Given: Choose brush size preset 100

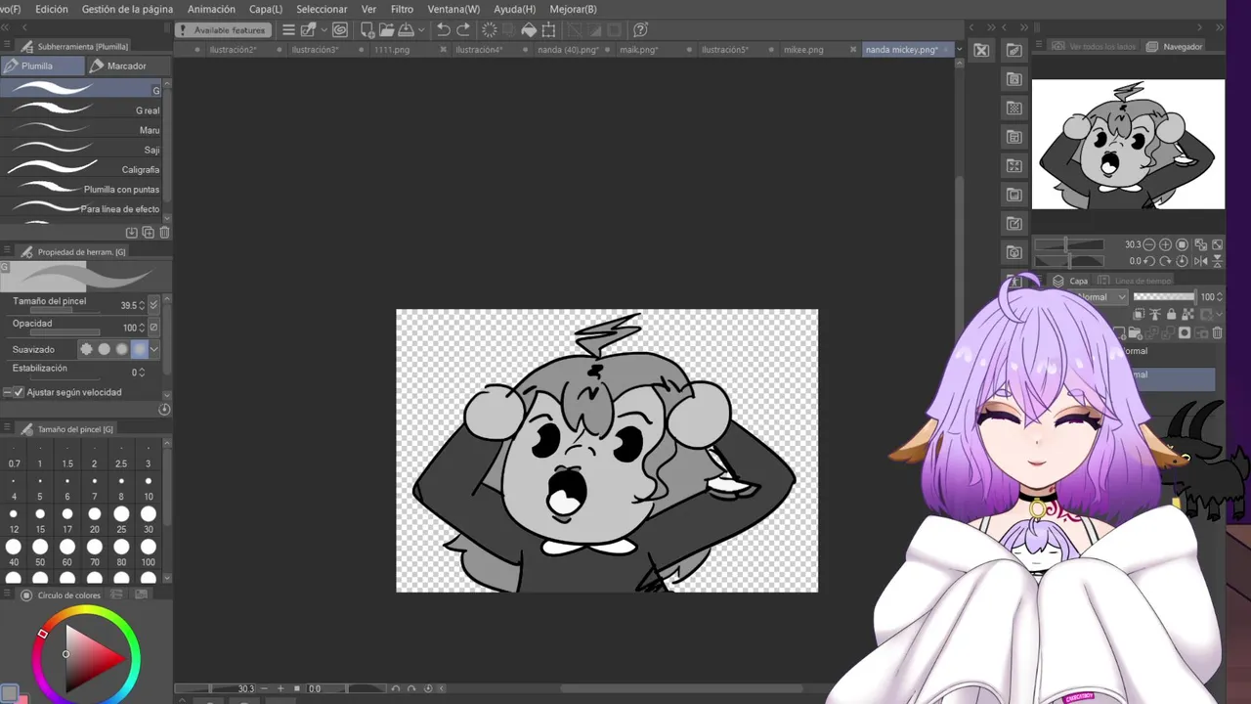Looking at the screenshot, I should click(x=149, y=550).
